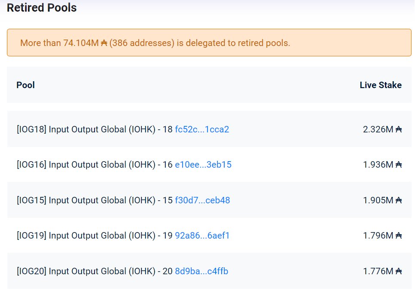Open pool link 8d9ba...c4ffb

point(201,271)
